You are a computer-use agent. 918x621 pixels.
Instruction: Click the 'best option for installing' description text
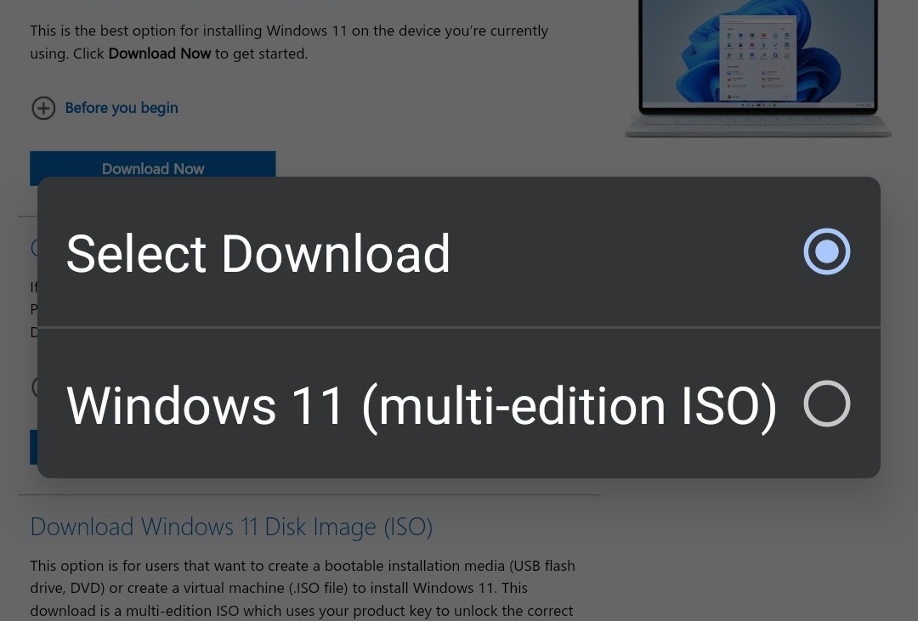click(x=289, y=31)
